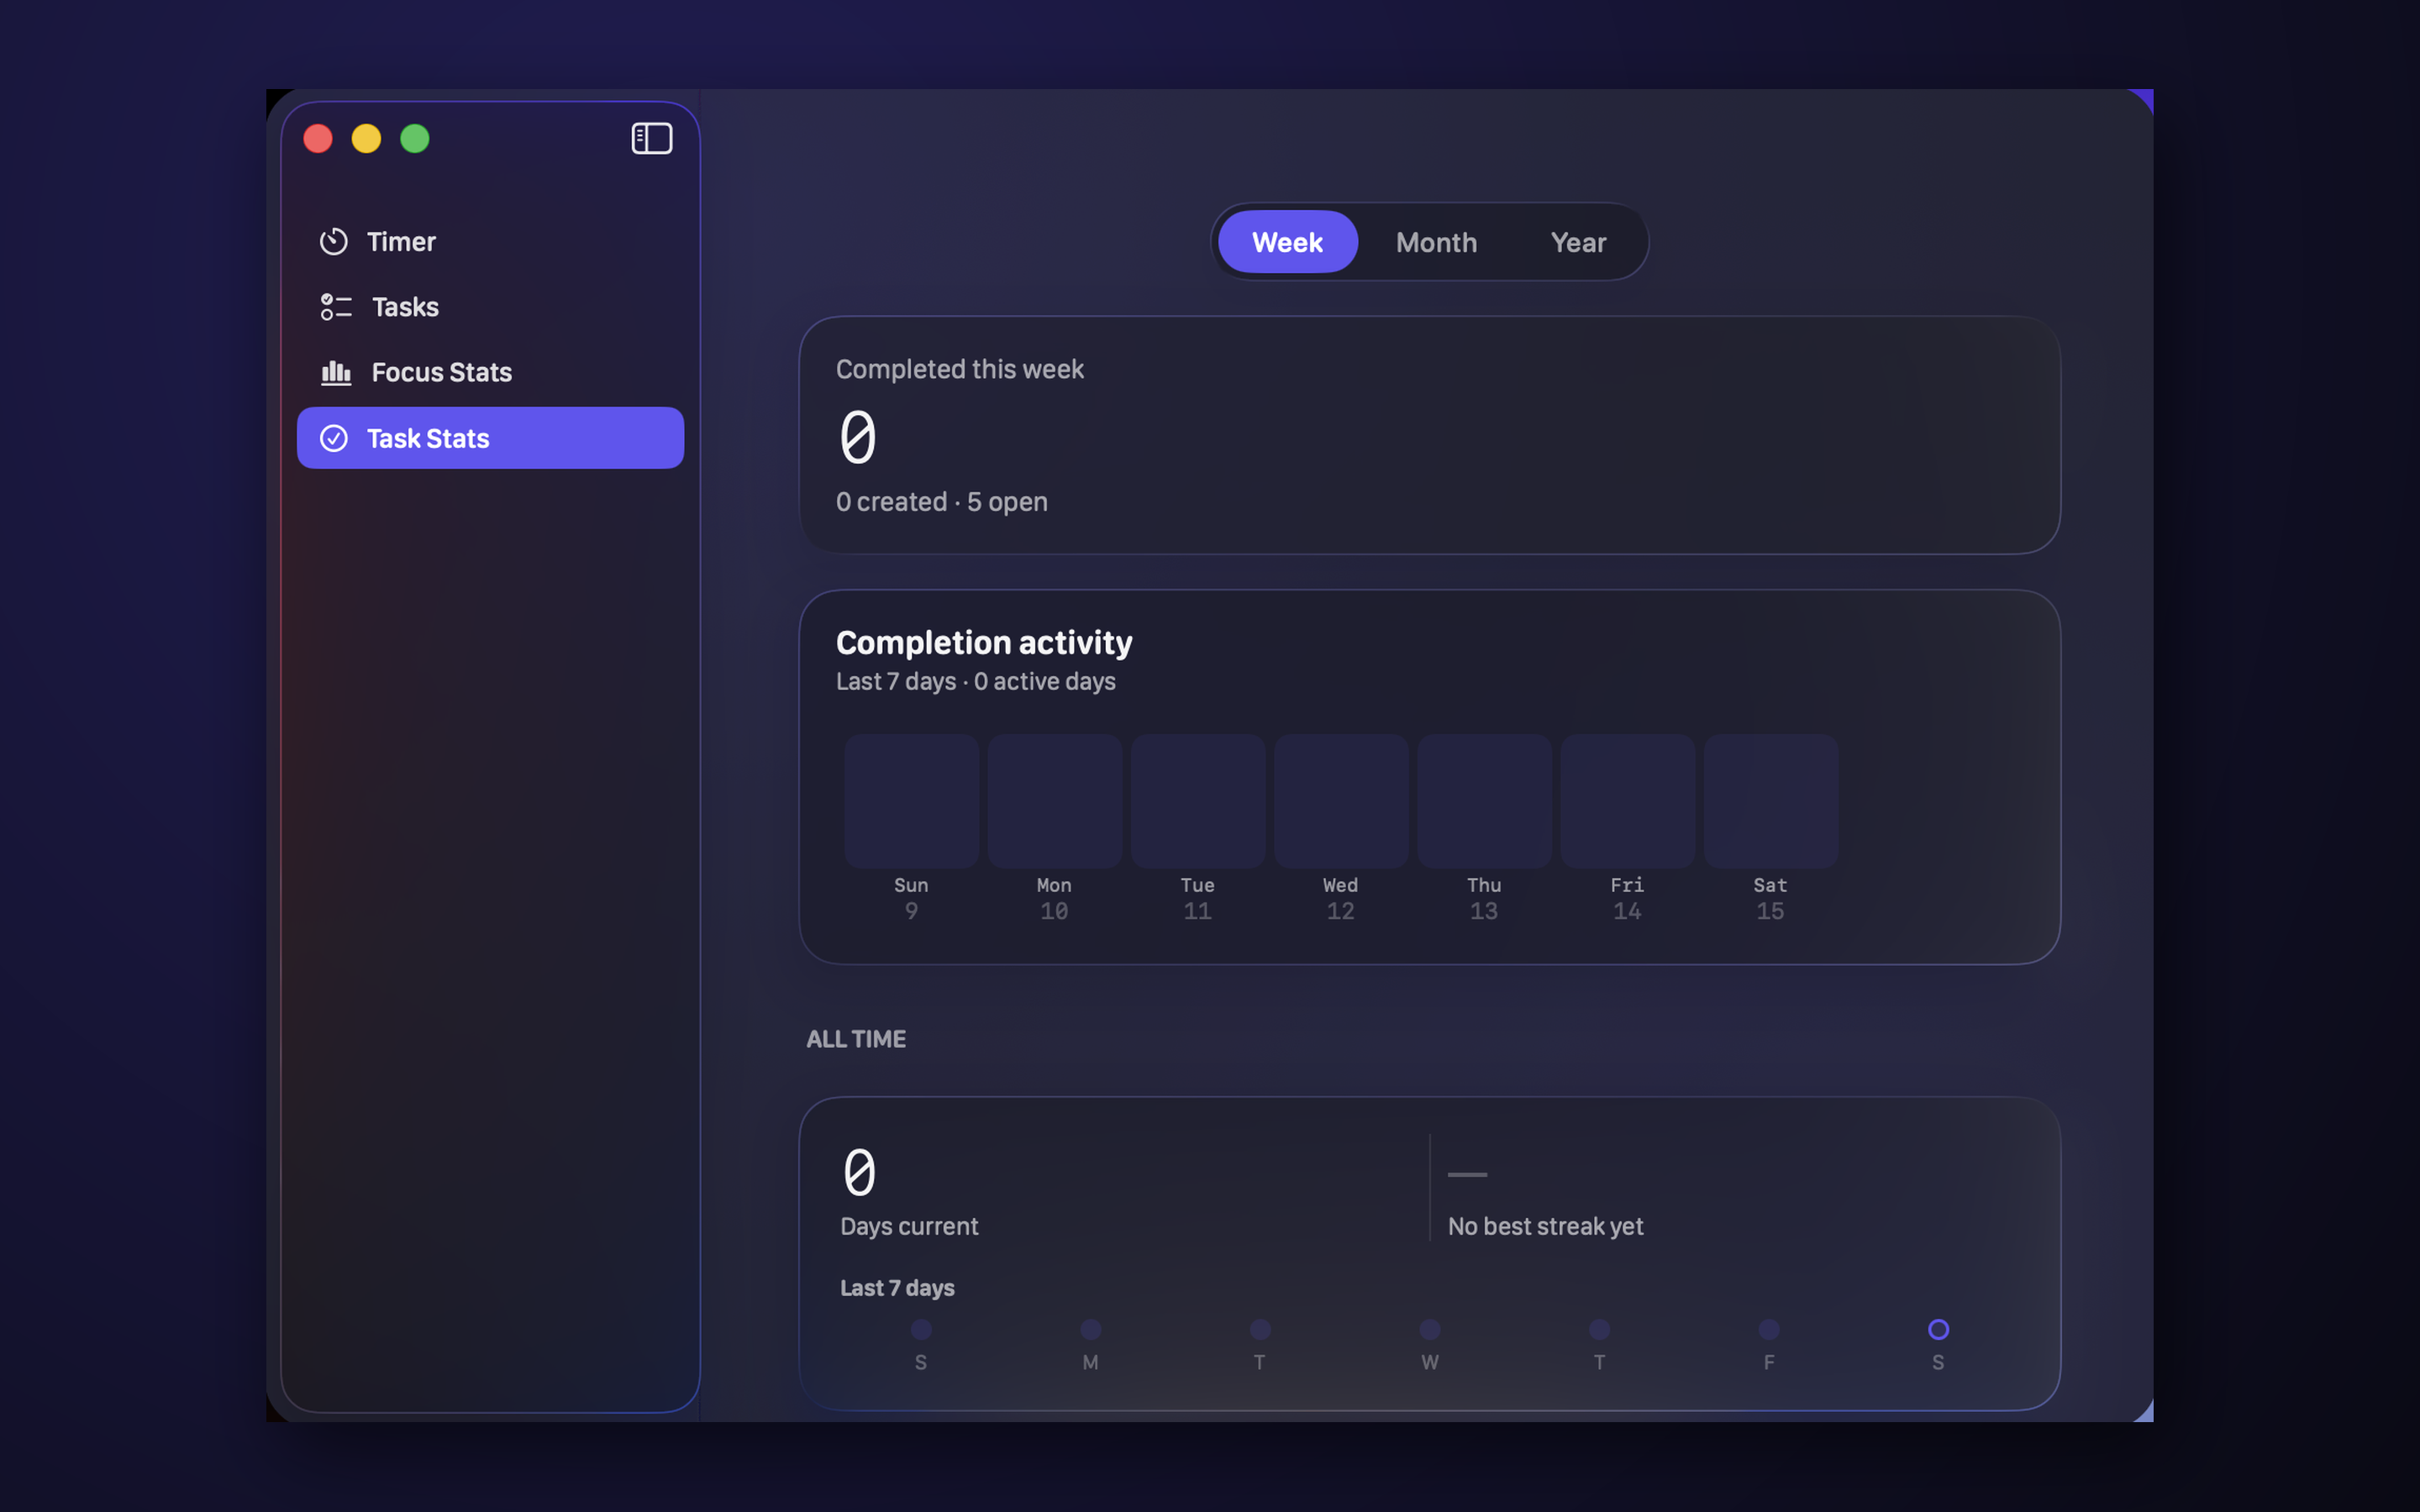Screen dimensions: 2420x1512
Task: Click the Focus Stats bar chart icon
Action: coord(336,373)
